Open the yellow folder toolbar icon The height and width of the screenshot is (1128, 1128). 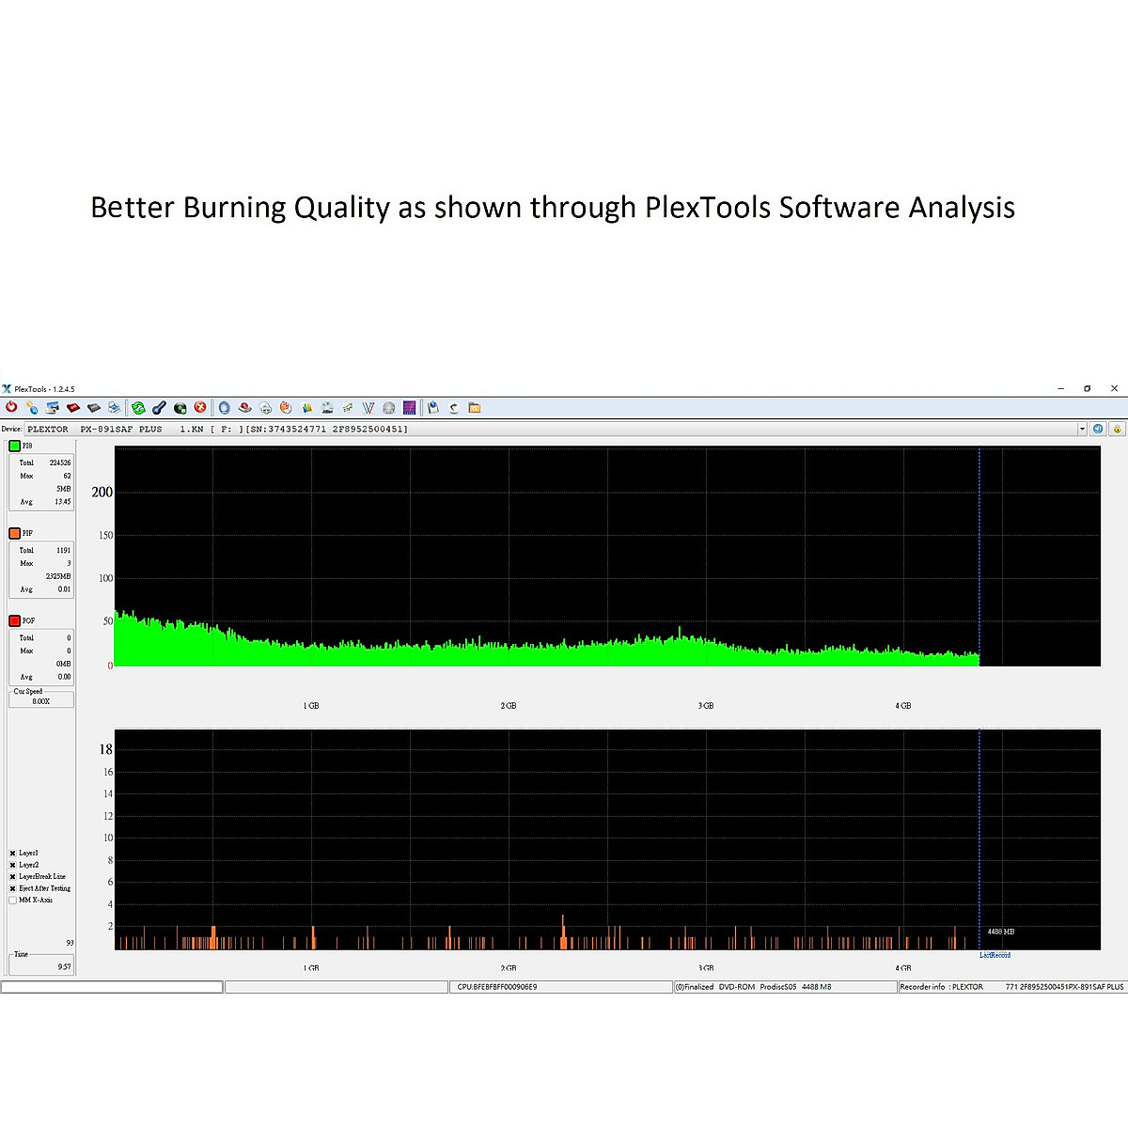[x=475, y=408]
